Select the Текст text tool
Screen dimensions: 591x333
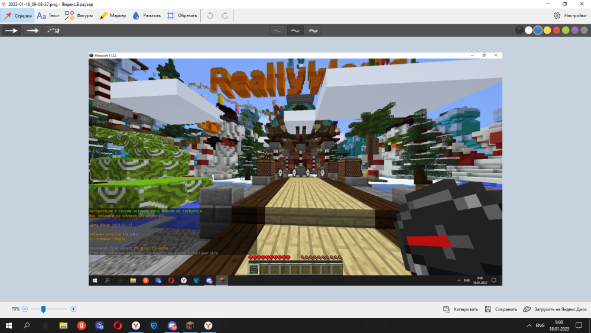coord(48,15)
